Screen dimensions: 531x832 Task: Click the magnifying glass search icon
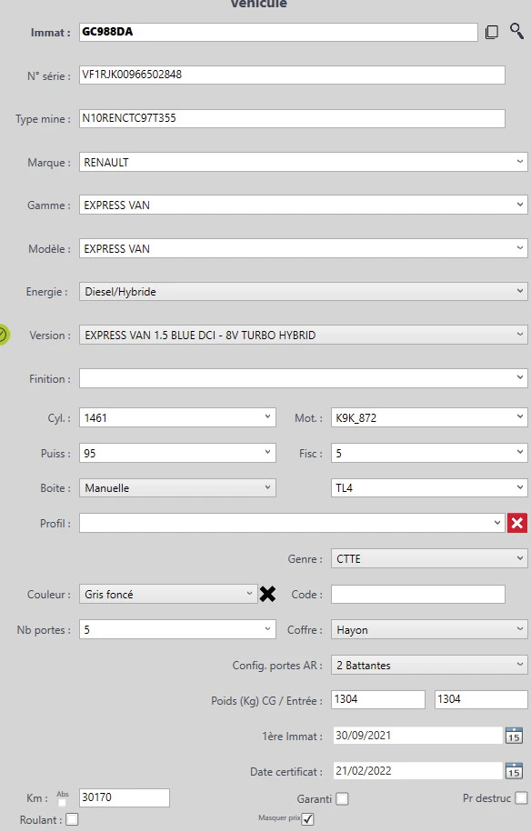pyautogui.click(x=516, y=31)
